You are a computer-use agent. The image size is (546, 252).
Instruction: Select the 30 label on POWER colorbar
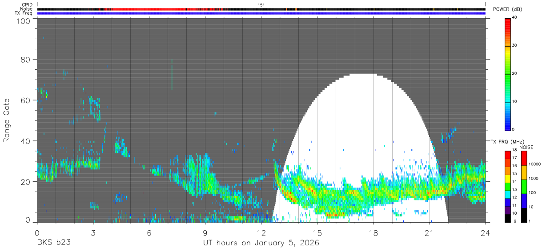pos(514,45)
